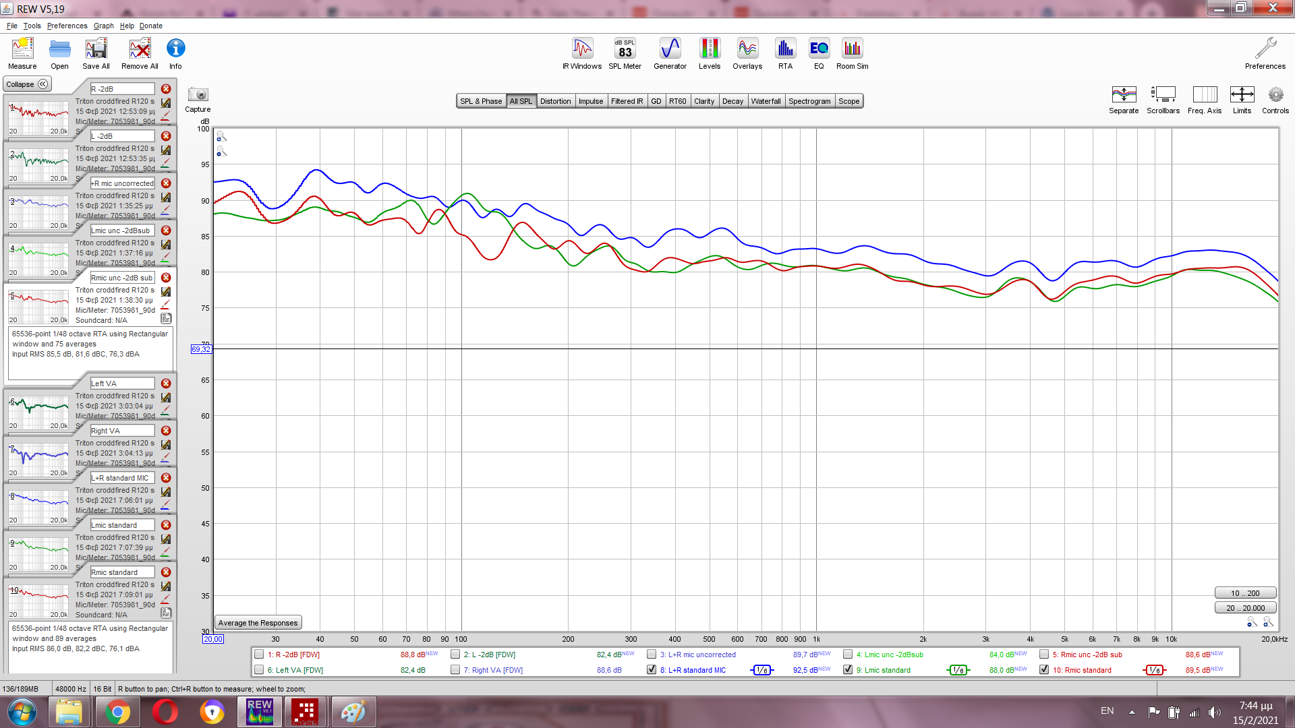Collapse the measurements side panel
This screenshot has width=1295, height=728.
[27, 84]
